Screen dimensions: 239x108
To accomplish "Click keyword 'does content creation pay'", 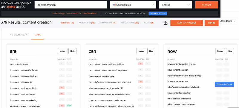I will click(x=101, y=76).
